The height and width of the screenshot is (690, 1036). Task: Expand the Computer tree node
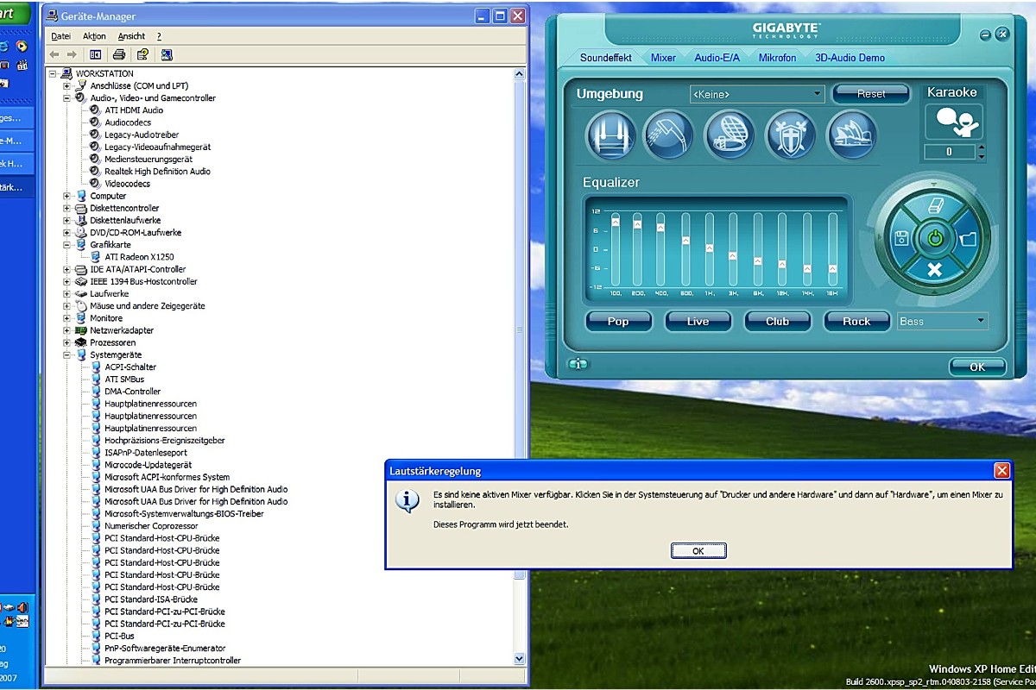point(66,197)
